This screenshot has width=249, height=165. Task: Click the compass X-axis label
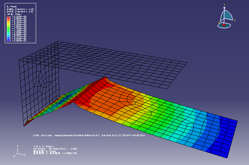(235, 20)
